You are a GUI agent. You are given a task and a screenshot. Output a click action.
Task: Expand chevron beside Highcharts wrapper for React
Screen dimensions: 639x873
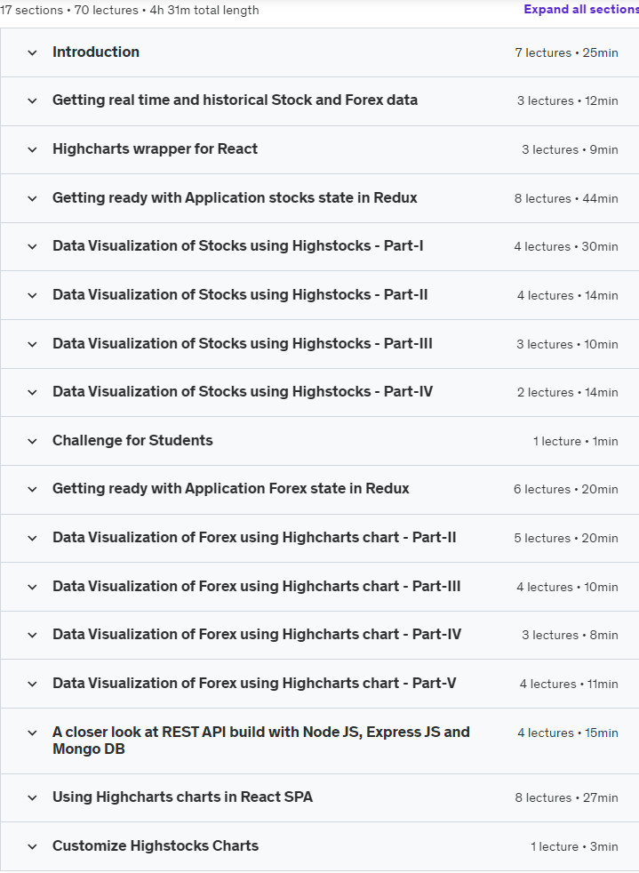(x=32, y=149)
